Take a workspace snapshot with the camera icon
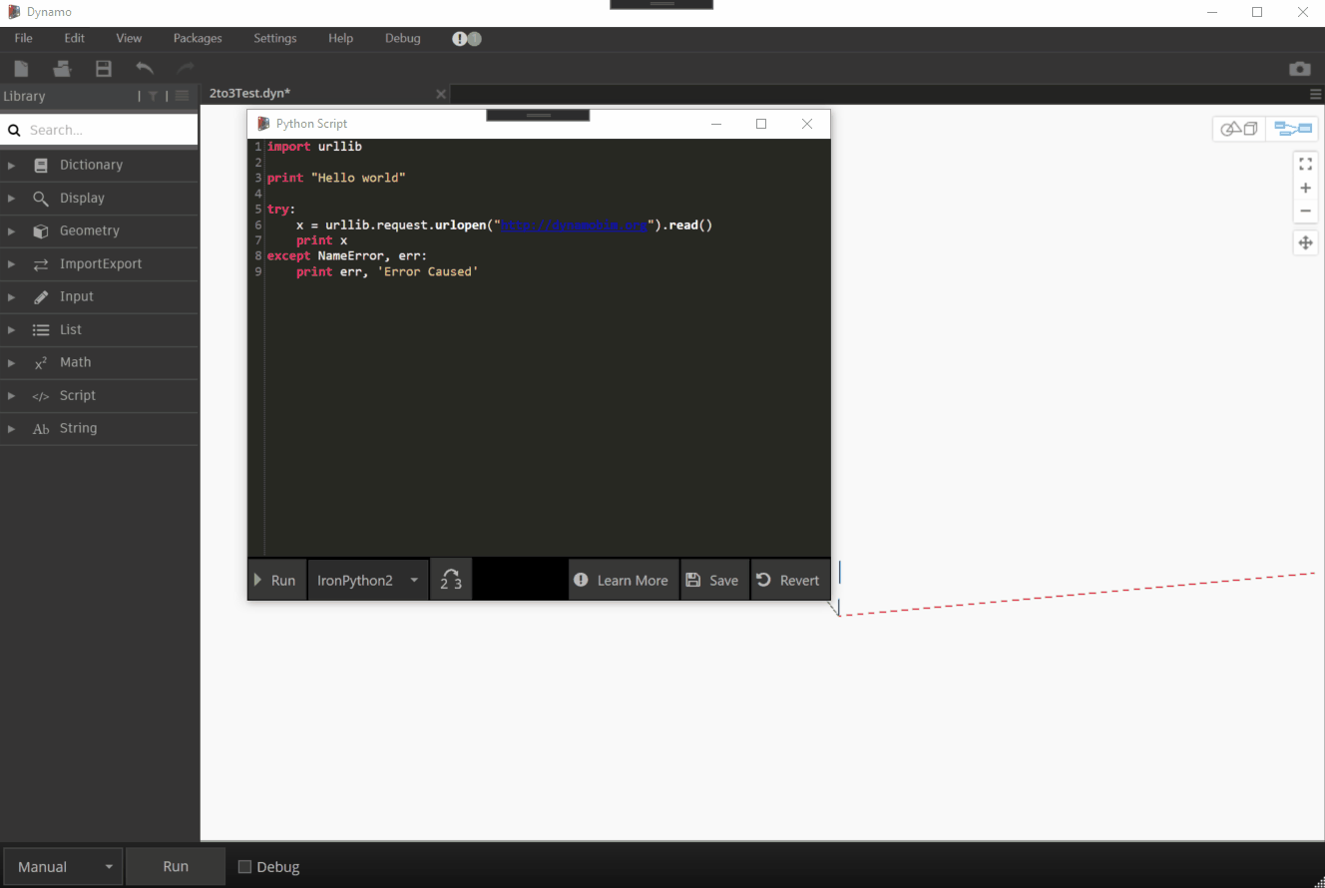This screenshot has height=888, width=1325. click(1299, 69)
